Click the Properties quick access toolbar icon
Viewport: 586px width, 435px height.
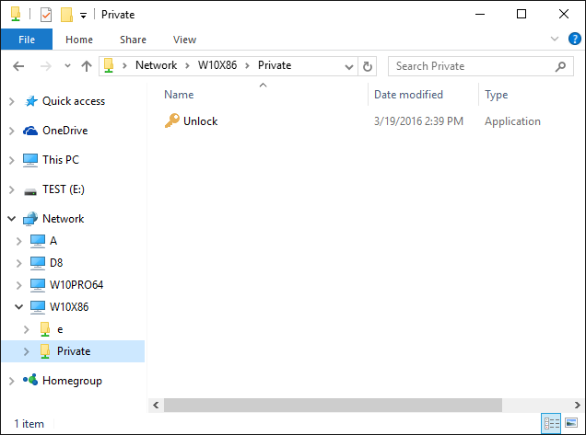tap(46, 15)
